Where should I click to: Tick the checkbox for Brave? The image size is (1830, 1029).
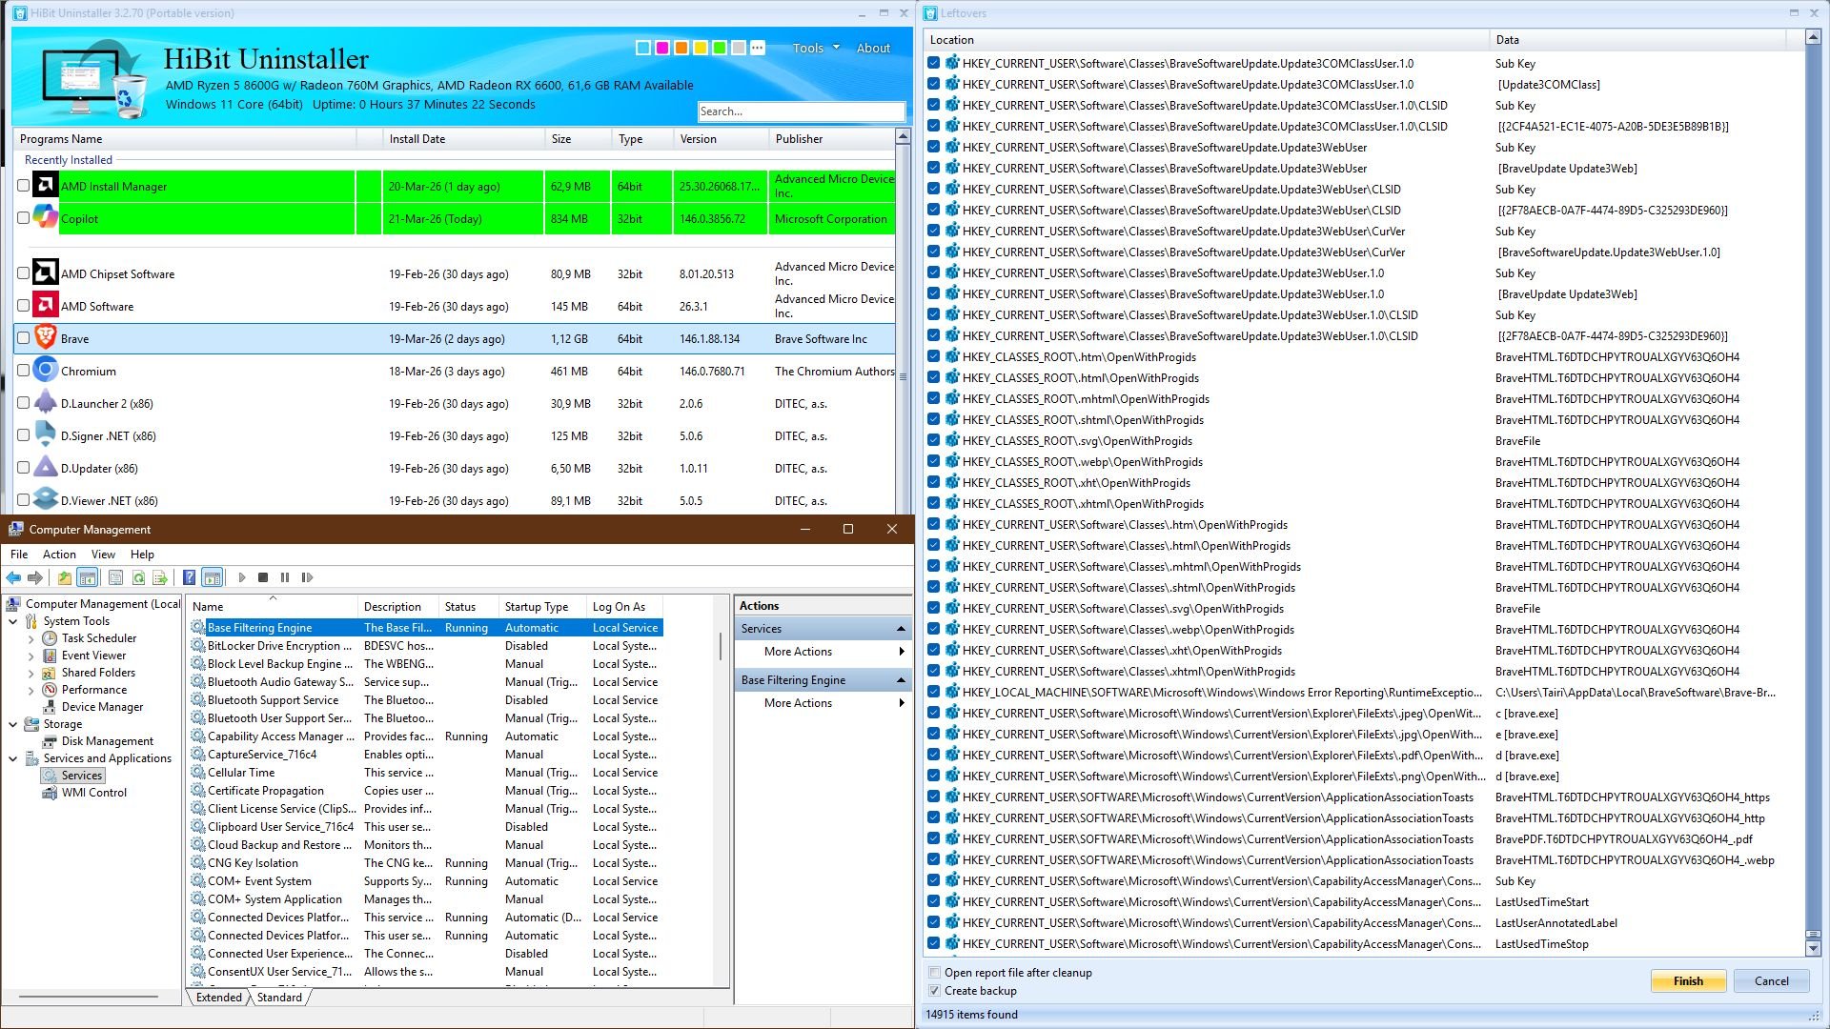click(x=24, y=338)
